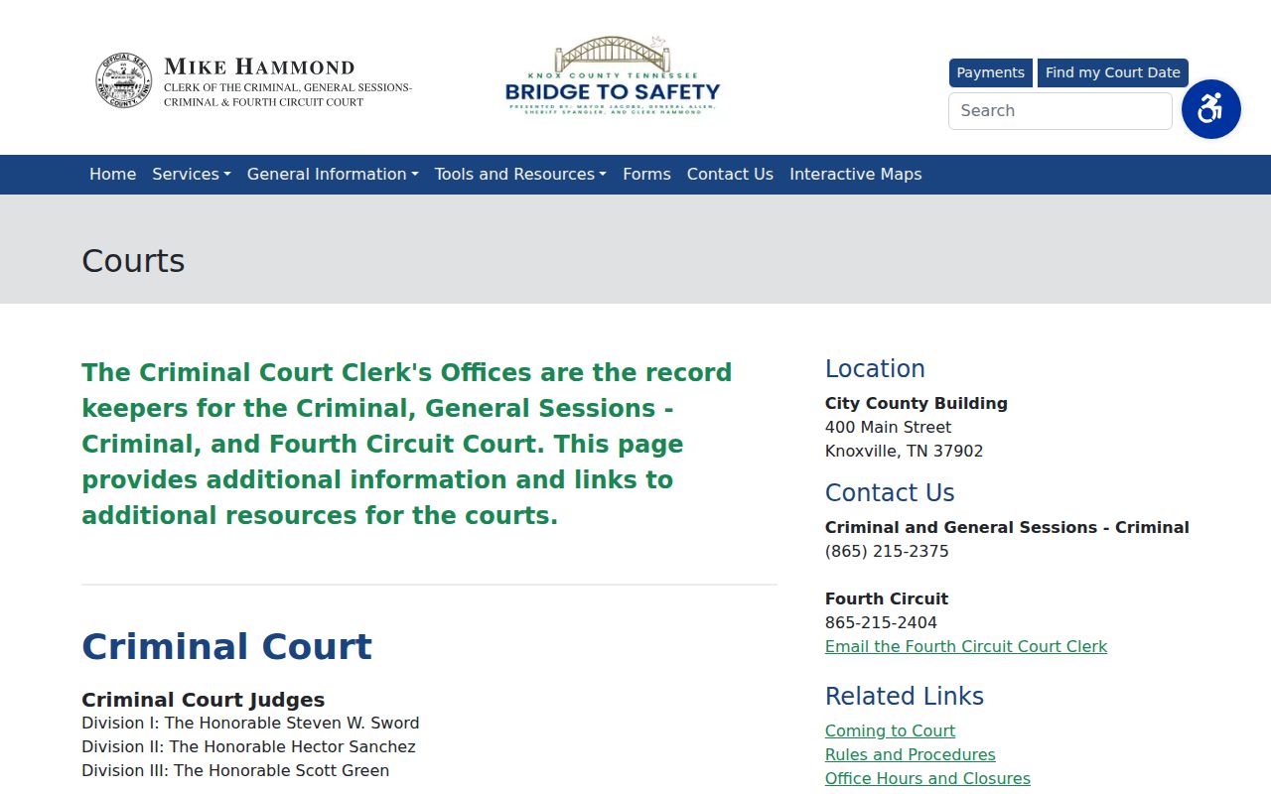Click Division III: Scott Green line
The image size is (1271, 794).
point(235,770)
